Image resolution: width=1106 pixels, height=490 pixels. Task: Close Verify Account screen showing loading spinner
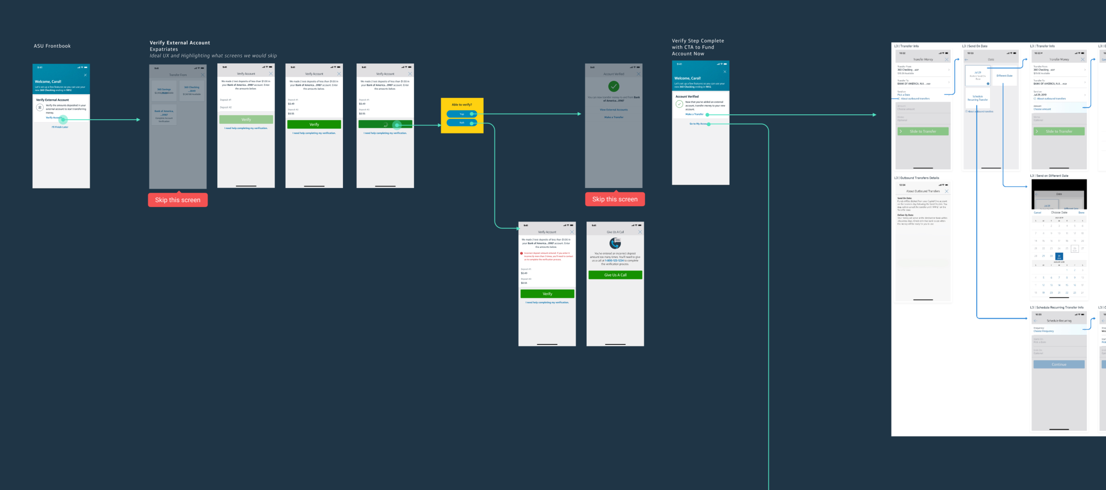pyautogui.click(x=410, y=74)
